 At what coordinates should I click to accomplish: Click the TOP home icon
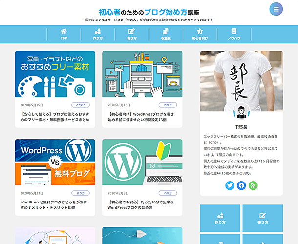point(64,31)
